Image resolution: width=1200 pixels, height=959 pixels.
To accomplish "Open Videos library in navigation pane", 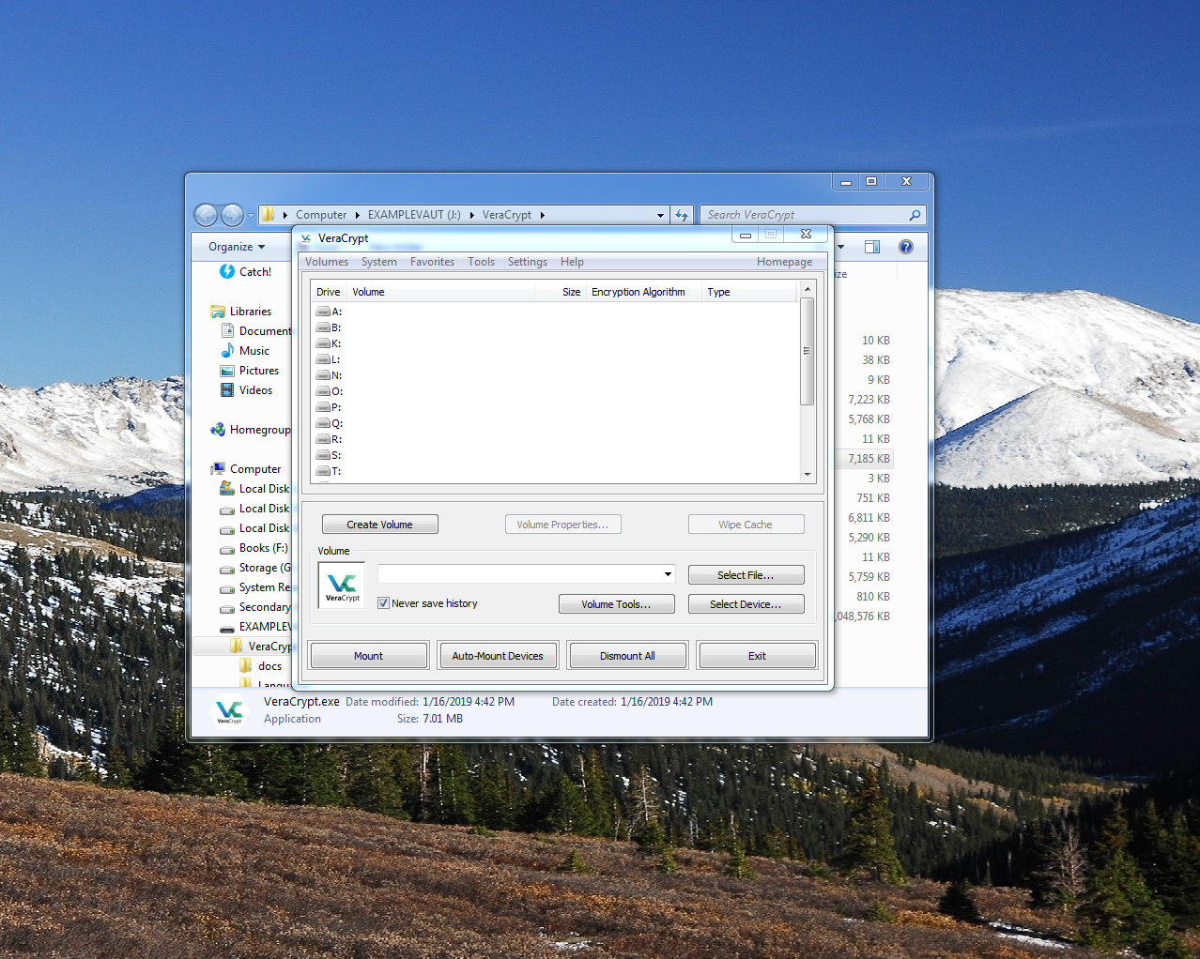I will tap(246, 390).
